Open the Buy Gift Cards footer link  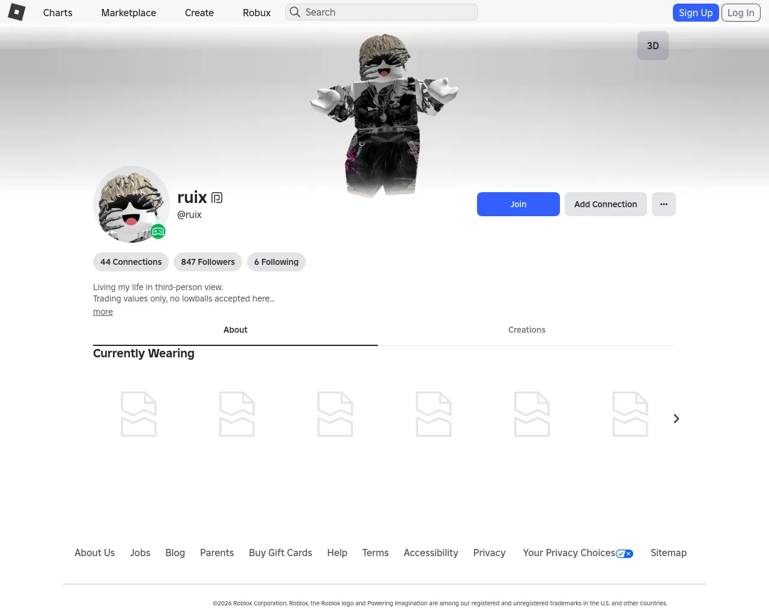pyautogui.click(x=281, y=553)
